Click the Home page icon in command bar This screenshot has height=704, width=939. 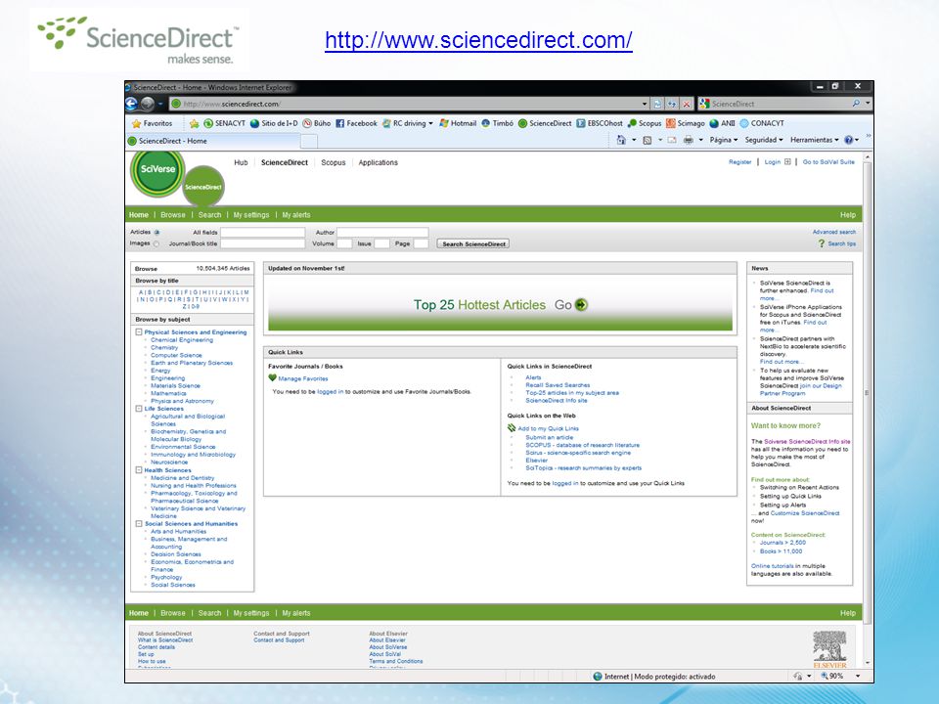621,140
